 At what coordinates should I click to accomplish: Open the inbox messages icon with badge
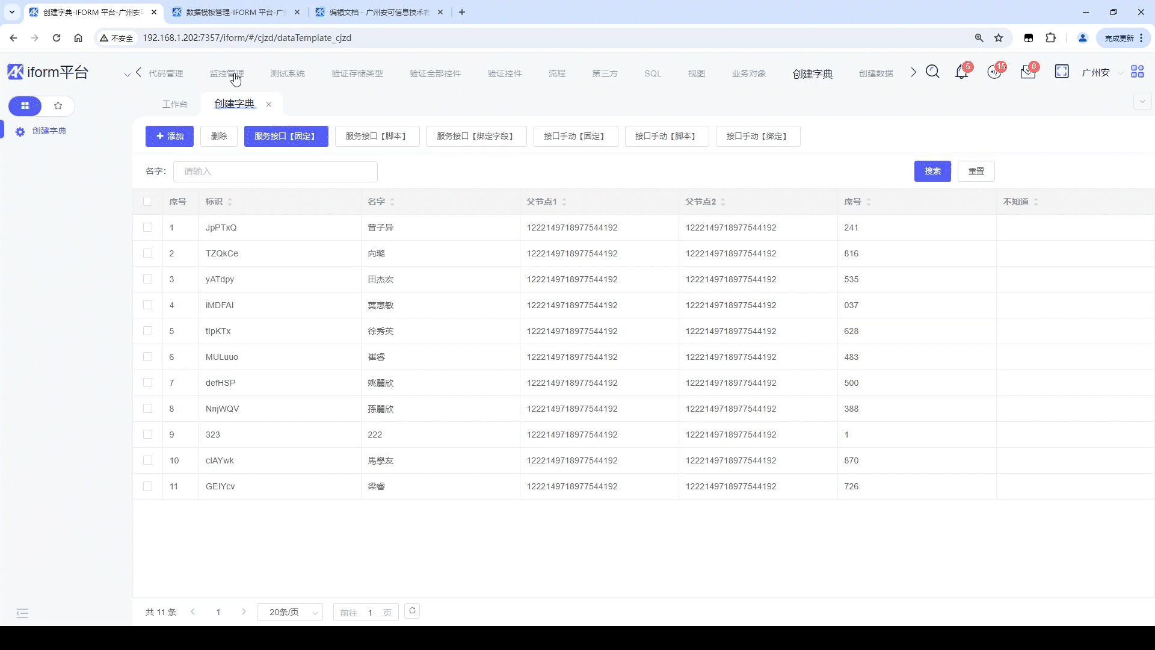(1028, 73)
